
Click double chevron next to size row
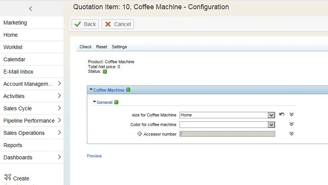click(x=291, y=115)
